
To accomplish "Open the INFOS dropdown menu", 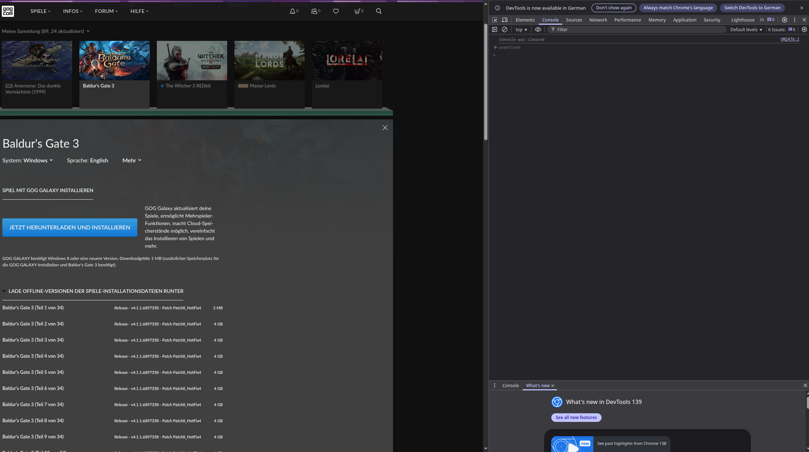I will (x=73, y=11).
